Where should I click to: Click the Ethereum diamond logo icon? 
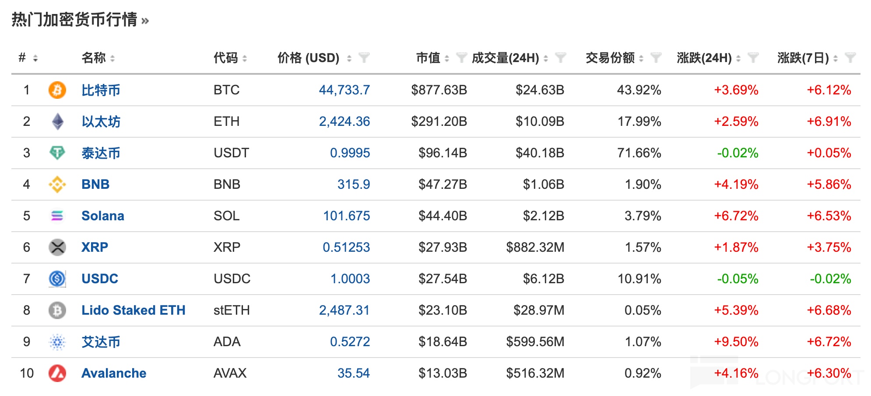point(57,122)
